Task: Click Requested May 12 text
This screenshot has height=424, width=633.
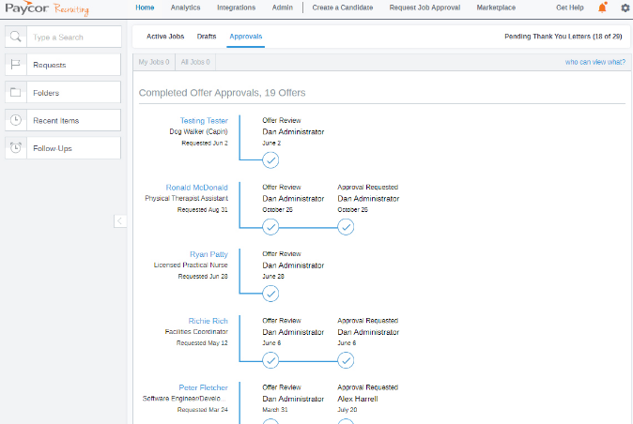Action: pyautogui.click(x=202, y=343)
